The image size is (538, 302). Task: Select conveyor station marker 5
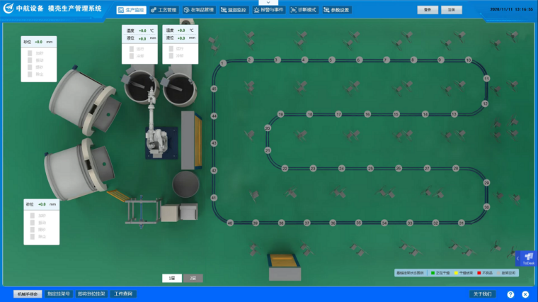click(x=331, y=60)
